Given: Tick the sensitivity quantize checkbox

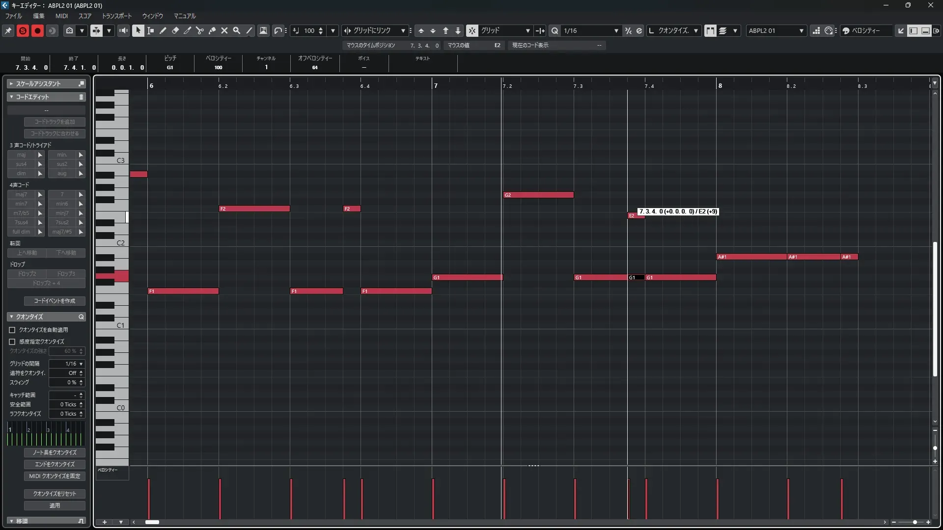Looking at the screenshot, I should coord(12,342).
